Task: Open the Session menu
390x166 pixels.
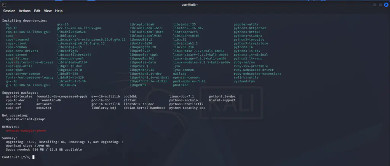Action: [9, 11]
